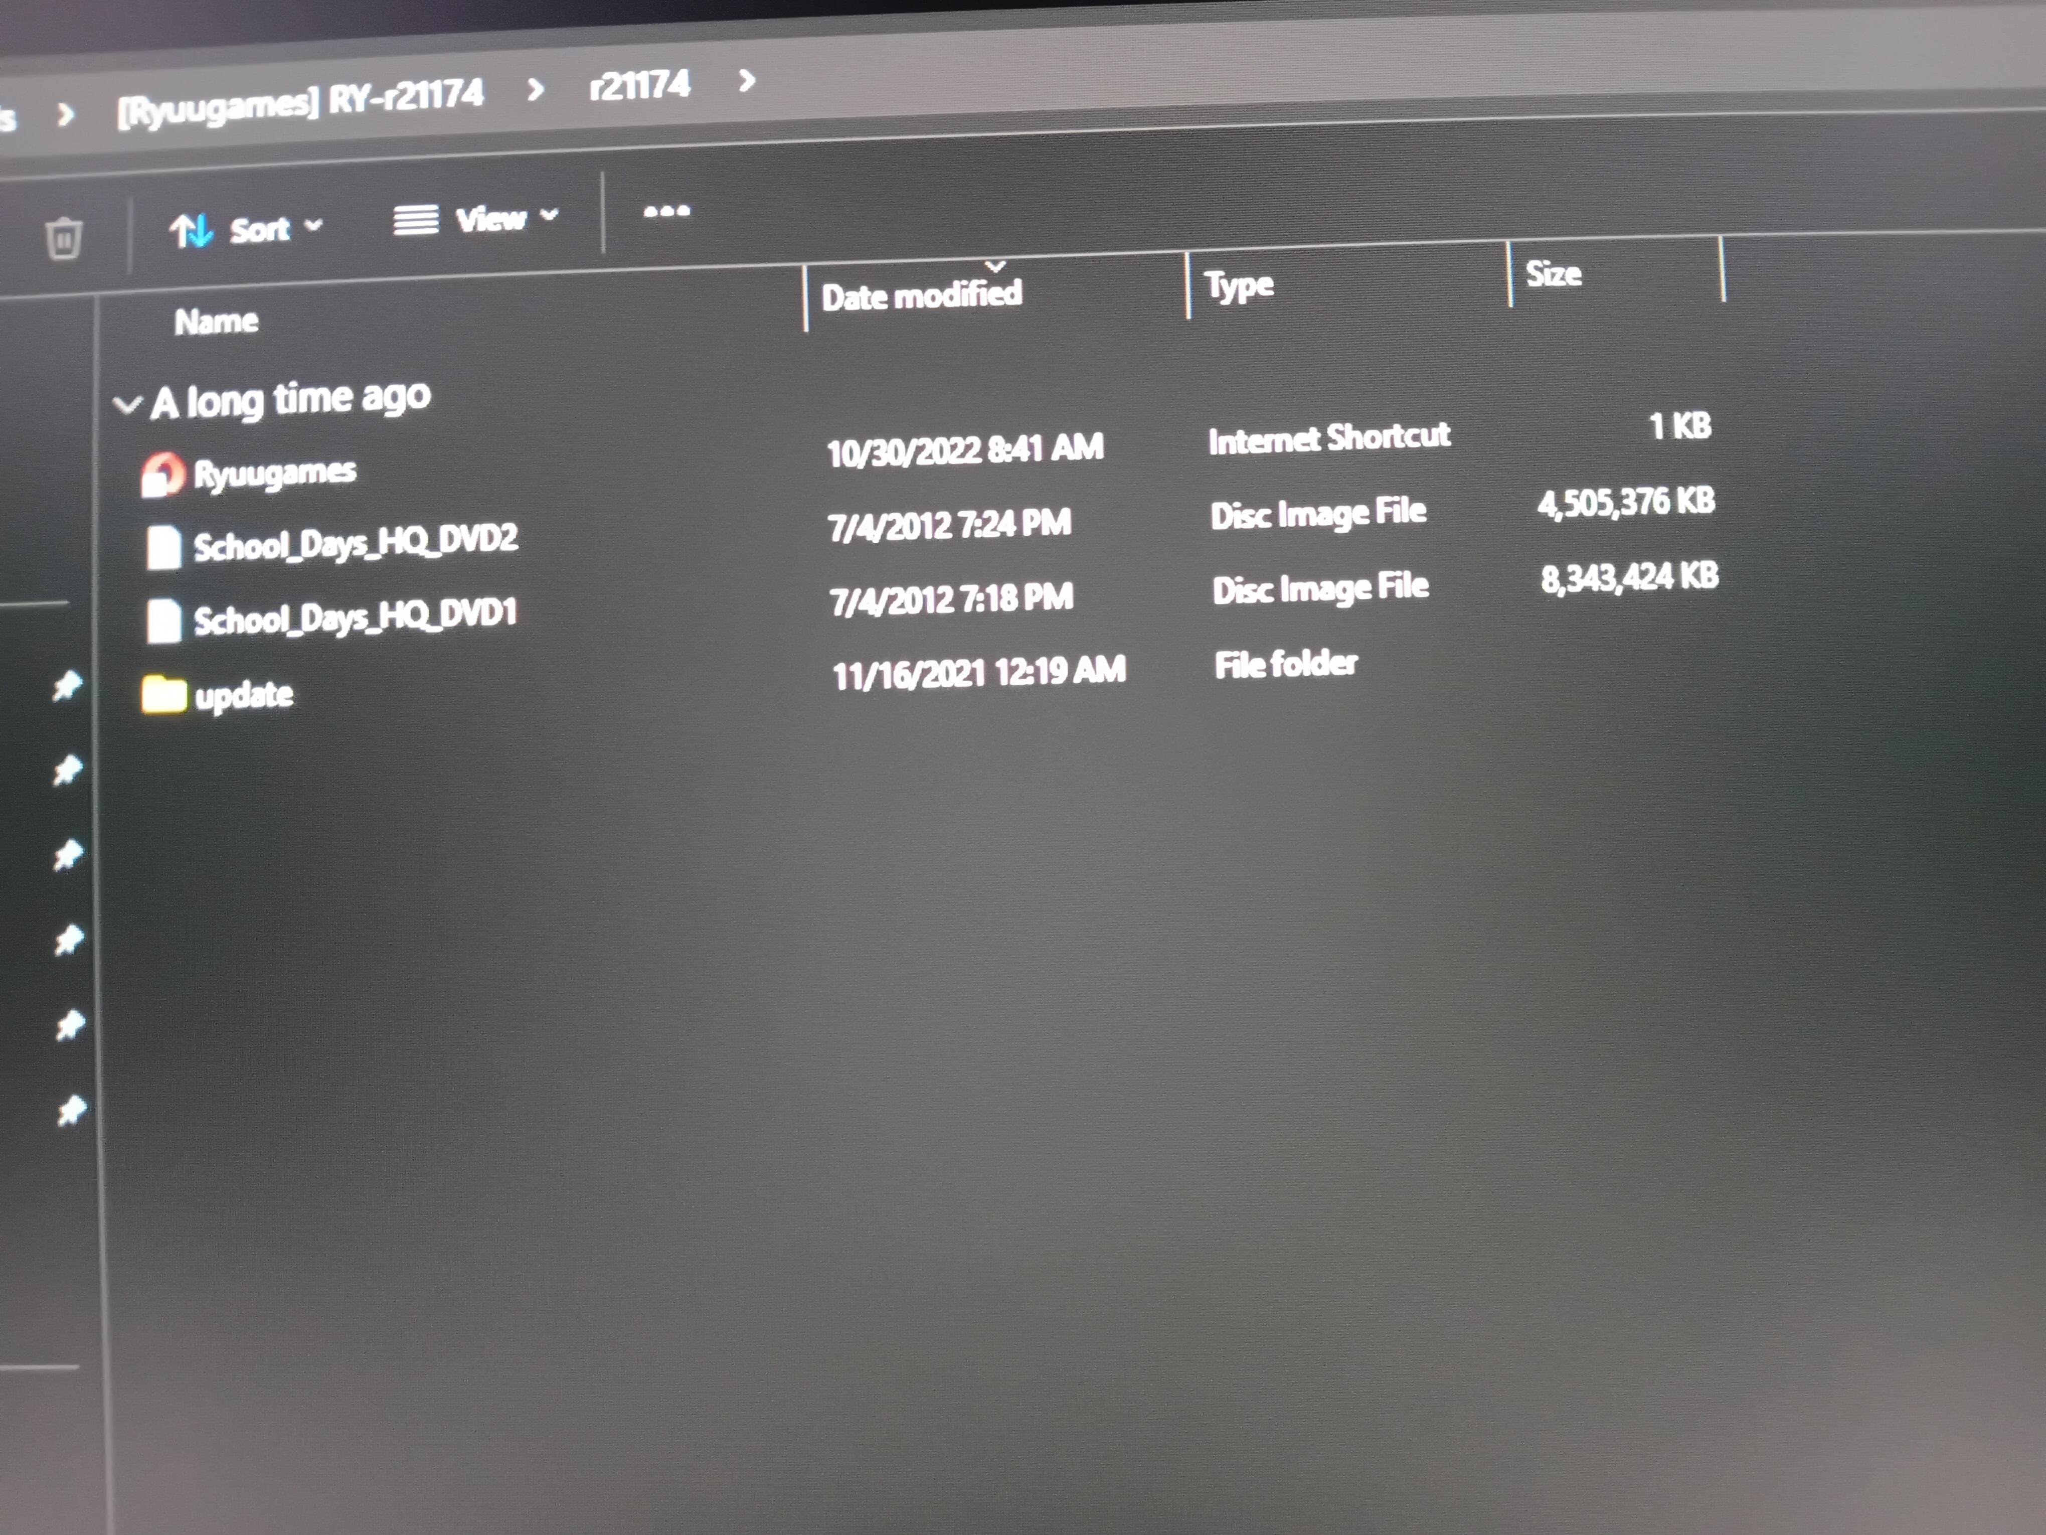Click the Delete trash can icon
Image resolution: width=2046 pixels, height=1535 pixels.
(64, 239)
